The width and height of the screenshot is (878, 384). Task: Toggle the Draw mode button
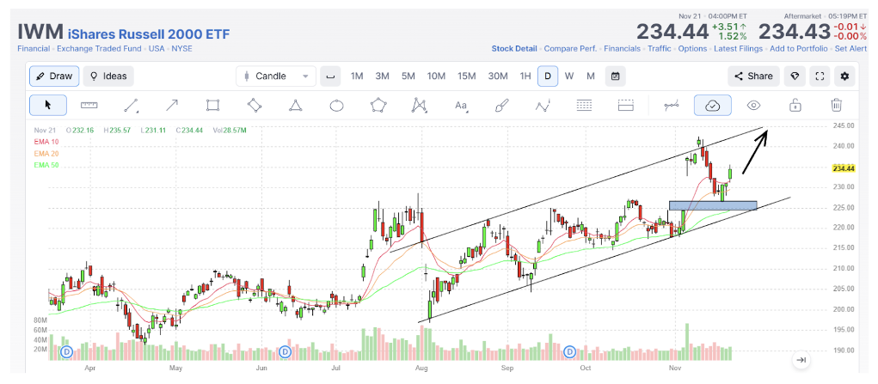[x=54, y=76]
